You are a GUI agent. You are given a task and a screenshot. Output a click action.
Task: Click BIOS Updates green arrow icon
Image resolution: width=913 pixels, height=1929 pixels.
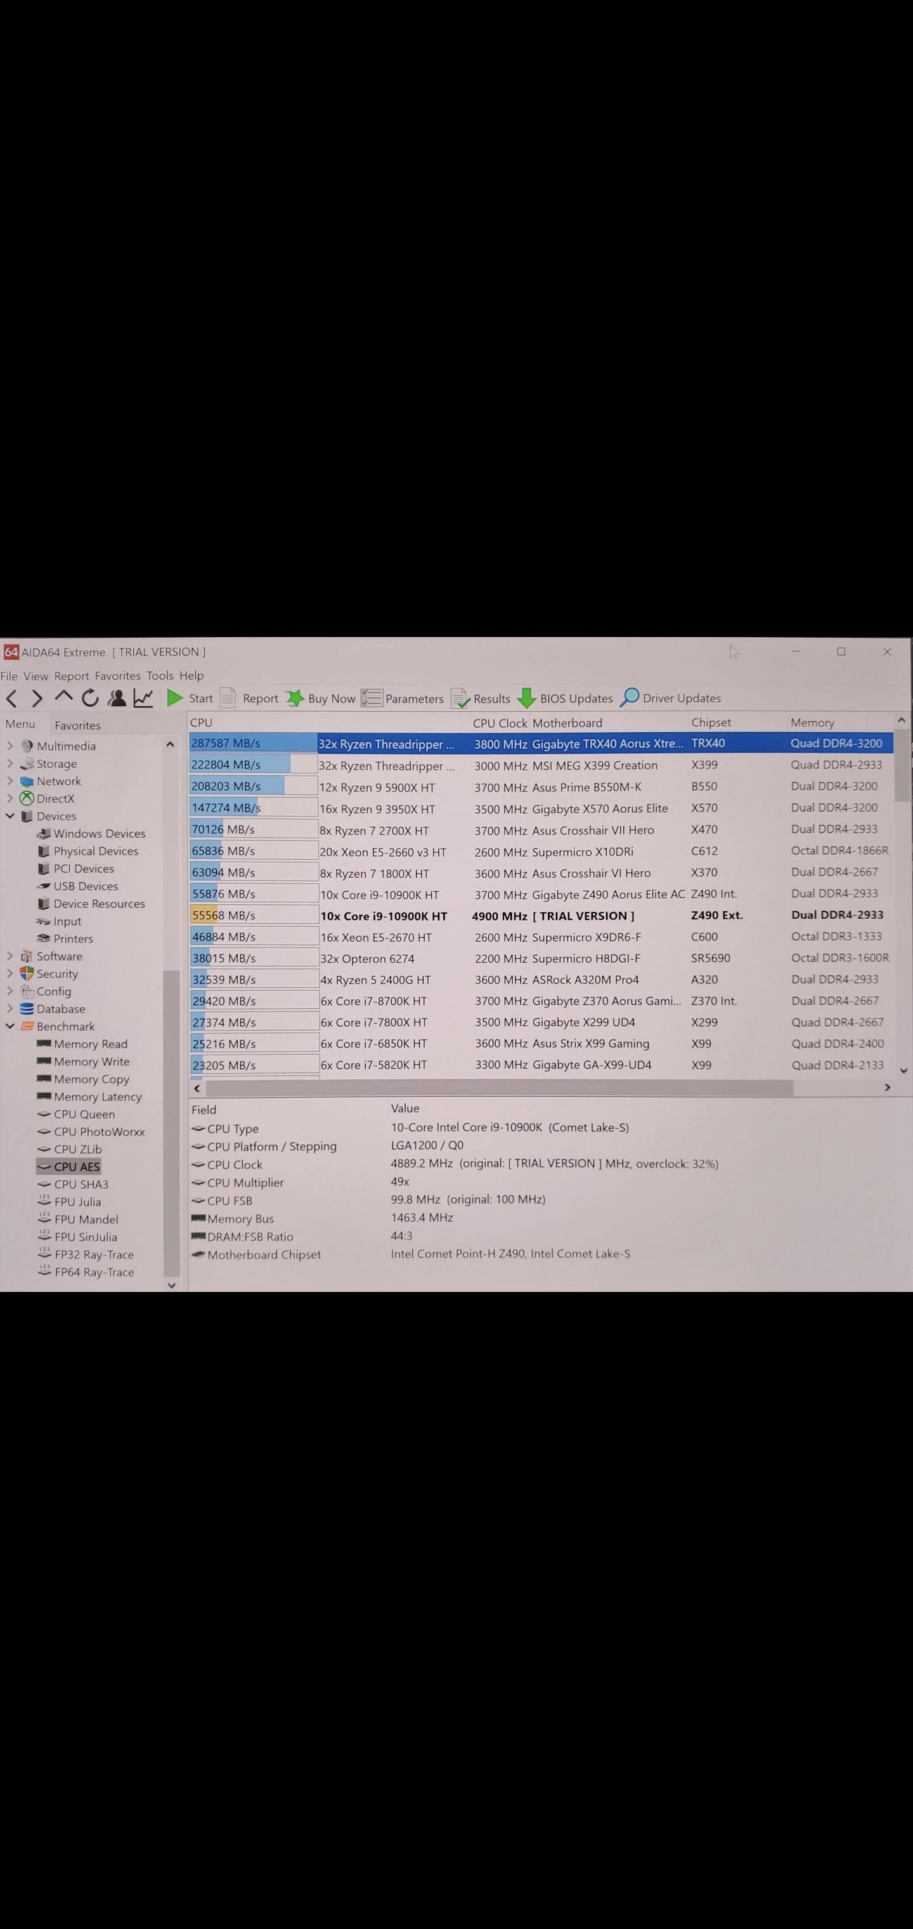(x=527, y=698)
